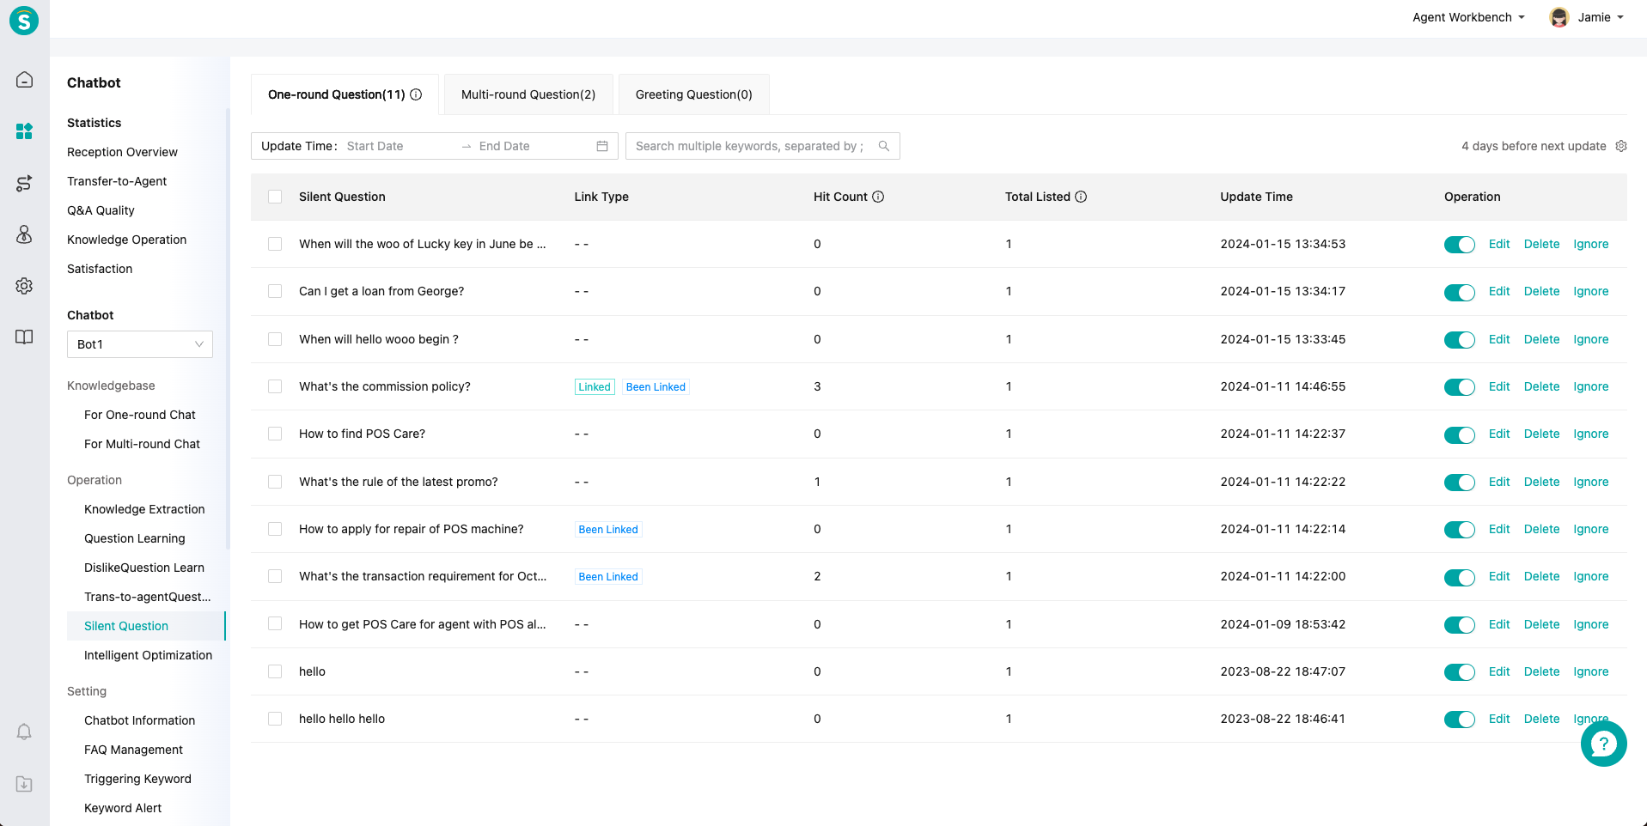The image size is (1647, 826).
Task: Tick the select-all checkbox in table header
Action: pos(275,197)
